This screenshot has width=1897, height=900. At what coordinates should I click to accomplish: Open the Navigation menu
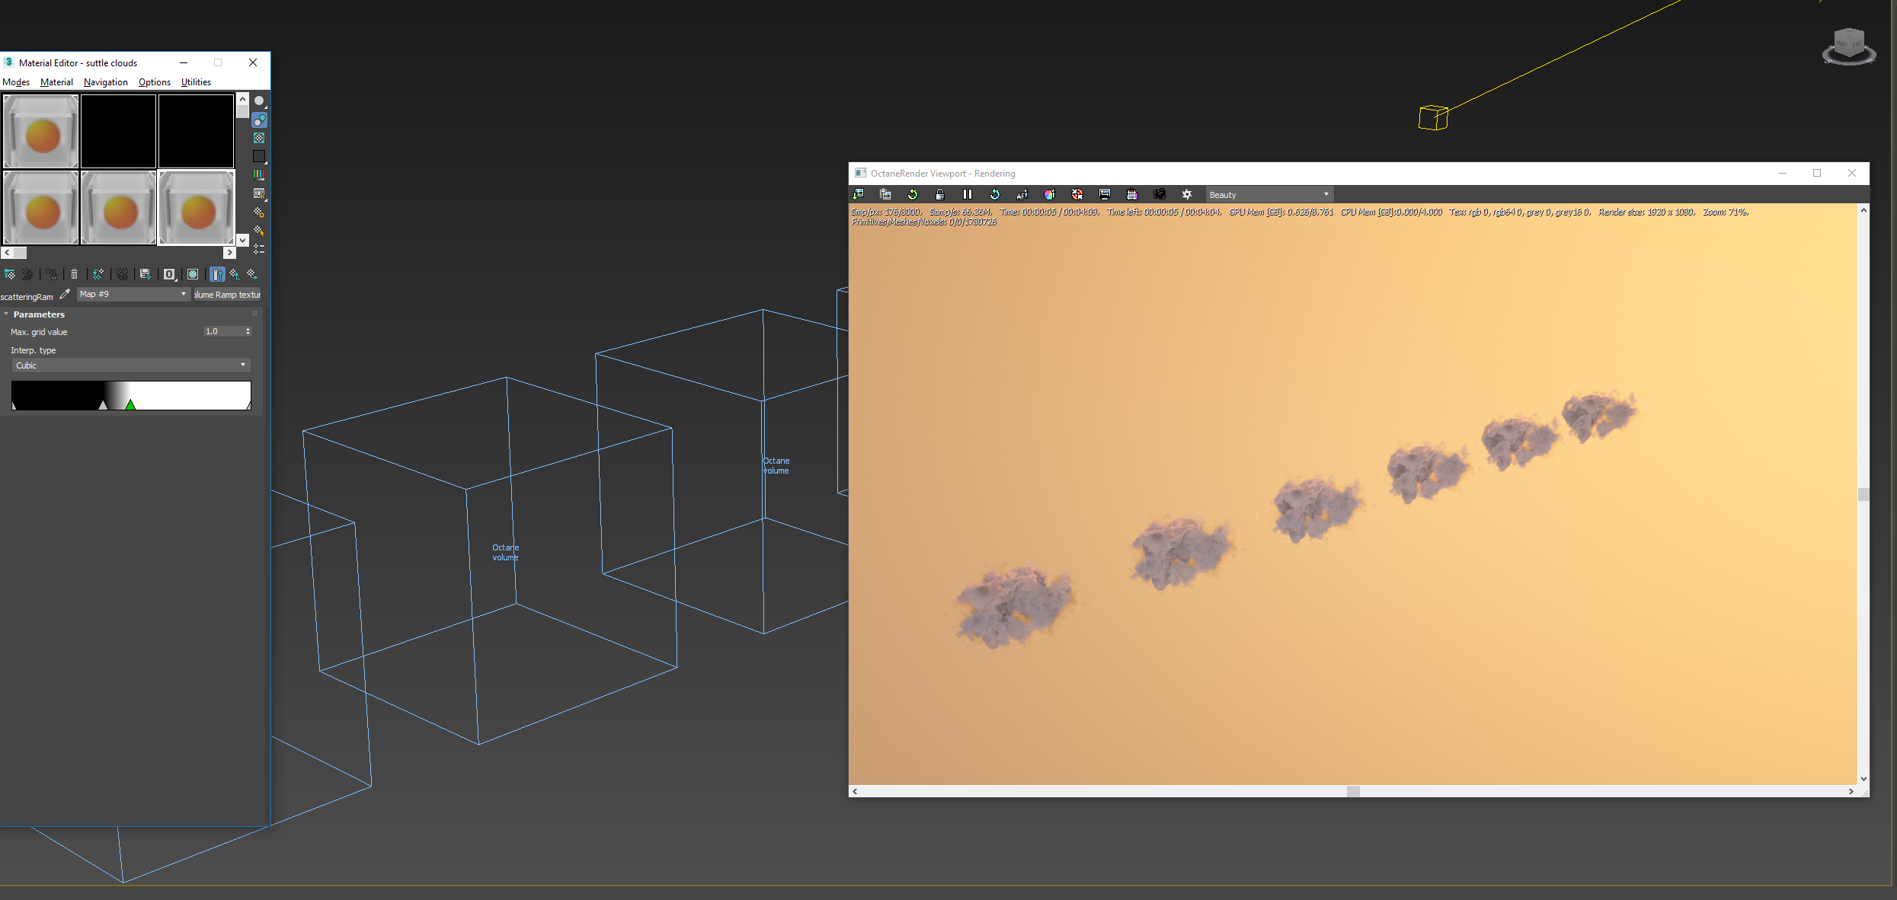pos(105,82)
